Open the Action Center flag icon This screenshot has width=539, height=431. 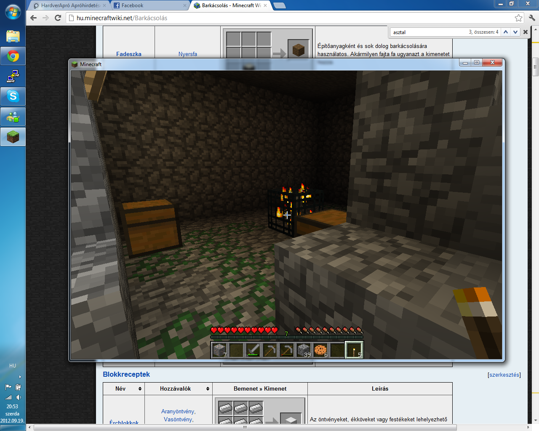coord(8,387)
